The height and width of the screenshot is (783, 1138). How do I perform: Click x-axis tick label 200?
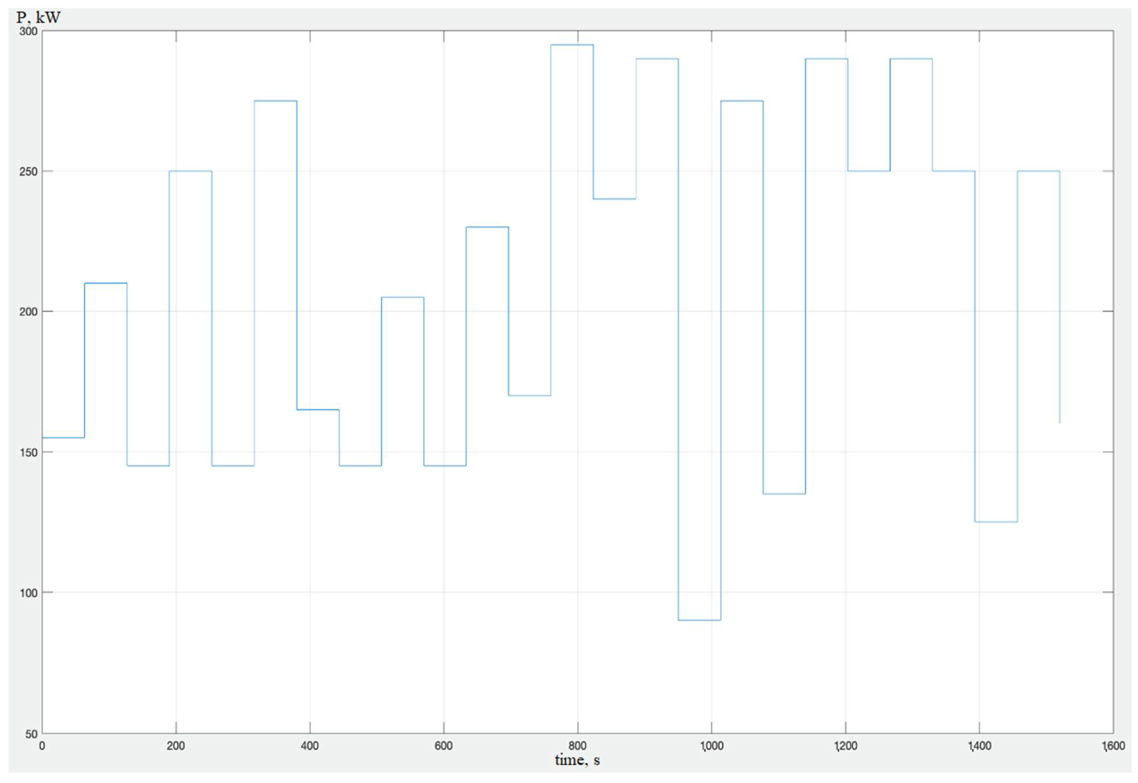(x=176, y=746)
